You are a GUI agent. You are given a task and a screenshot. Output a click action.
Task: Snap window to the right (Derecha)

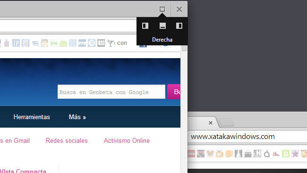pyautogui.click(x=179, y=26)
